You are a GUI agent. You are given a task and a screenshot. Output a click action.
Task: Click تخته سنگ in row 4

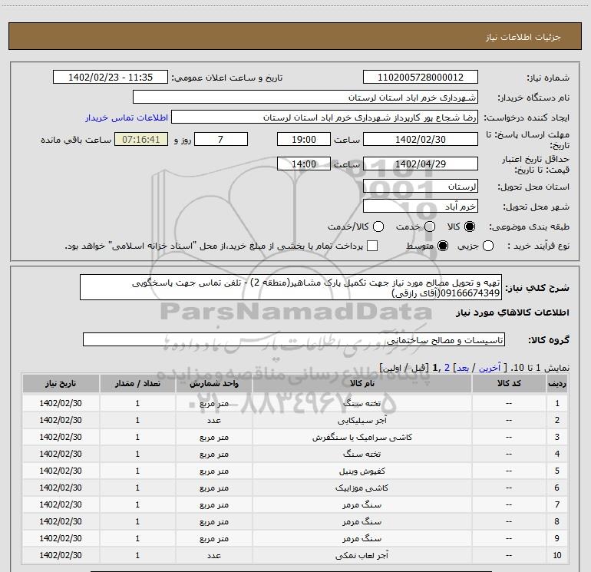pyautogui.click(x=362, y=454)
